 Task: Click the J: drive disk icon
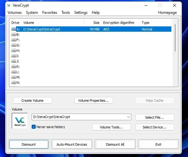[x=13, y=61]
